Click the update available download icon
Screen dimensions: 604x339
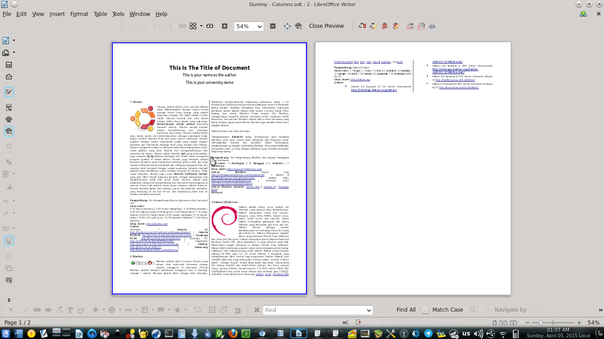coord(584,14)
